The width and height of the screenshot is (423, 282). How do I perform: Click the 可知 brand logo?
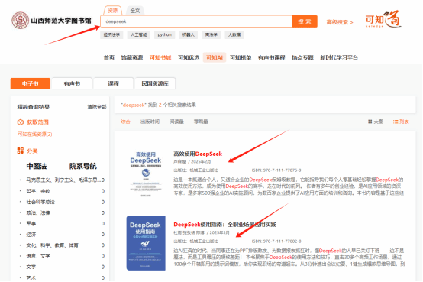coord(383,19)
